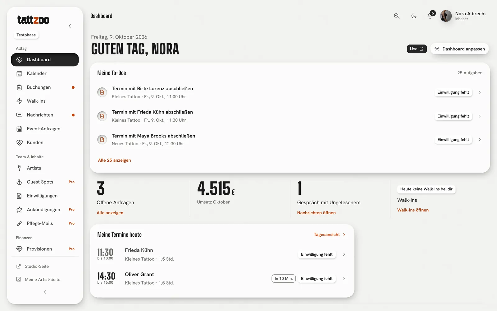Select active Dashboard sidebar item
Screen dimensions: 497x311
[x=45, y=60]
